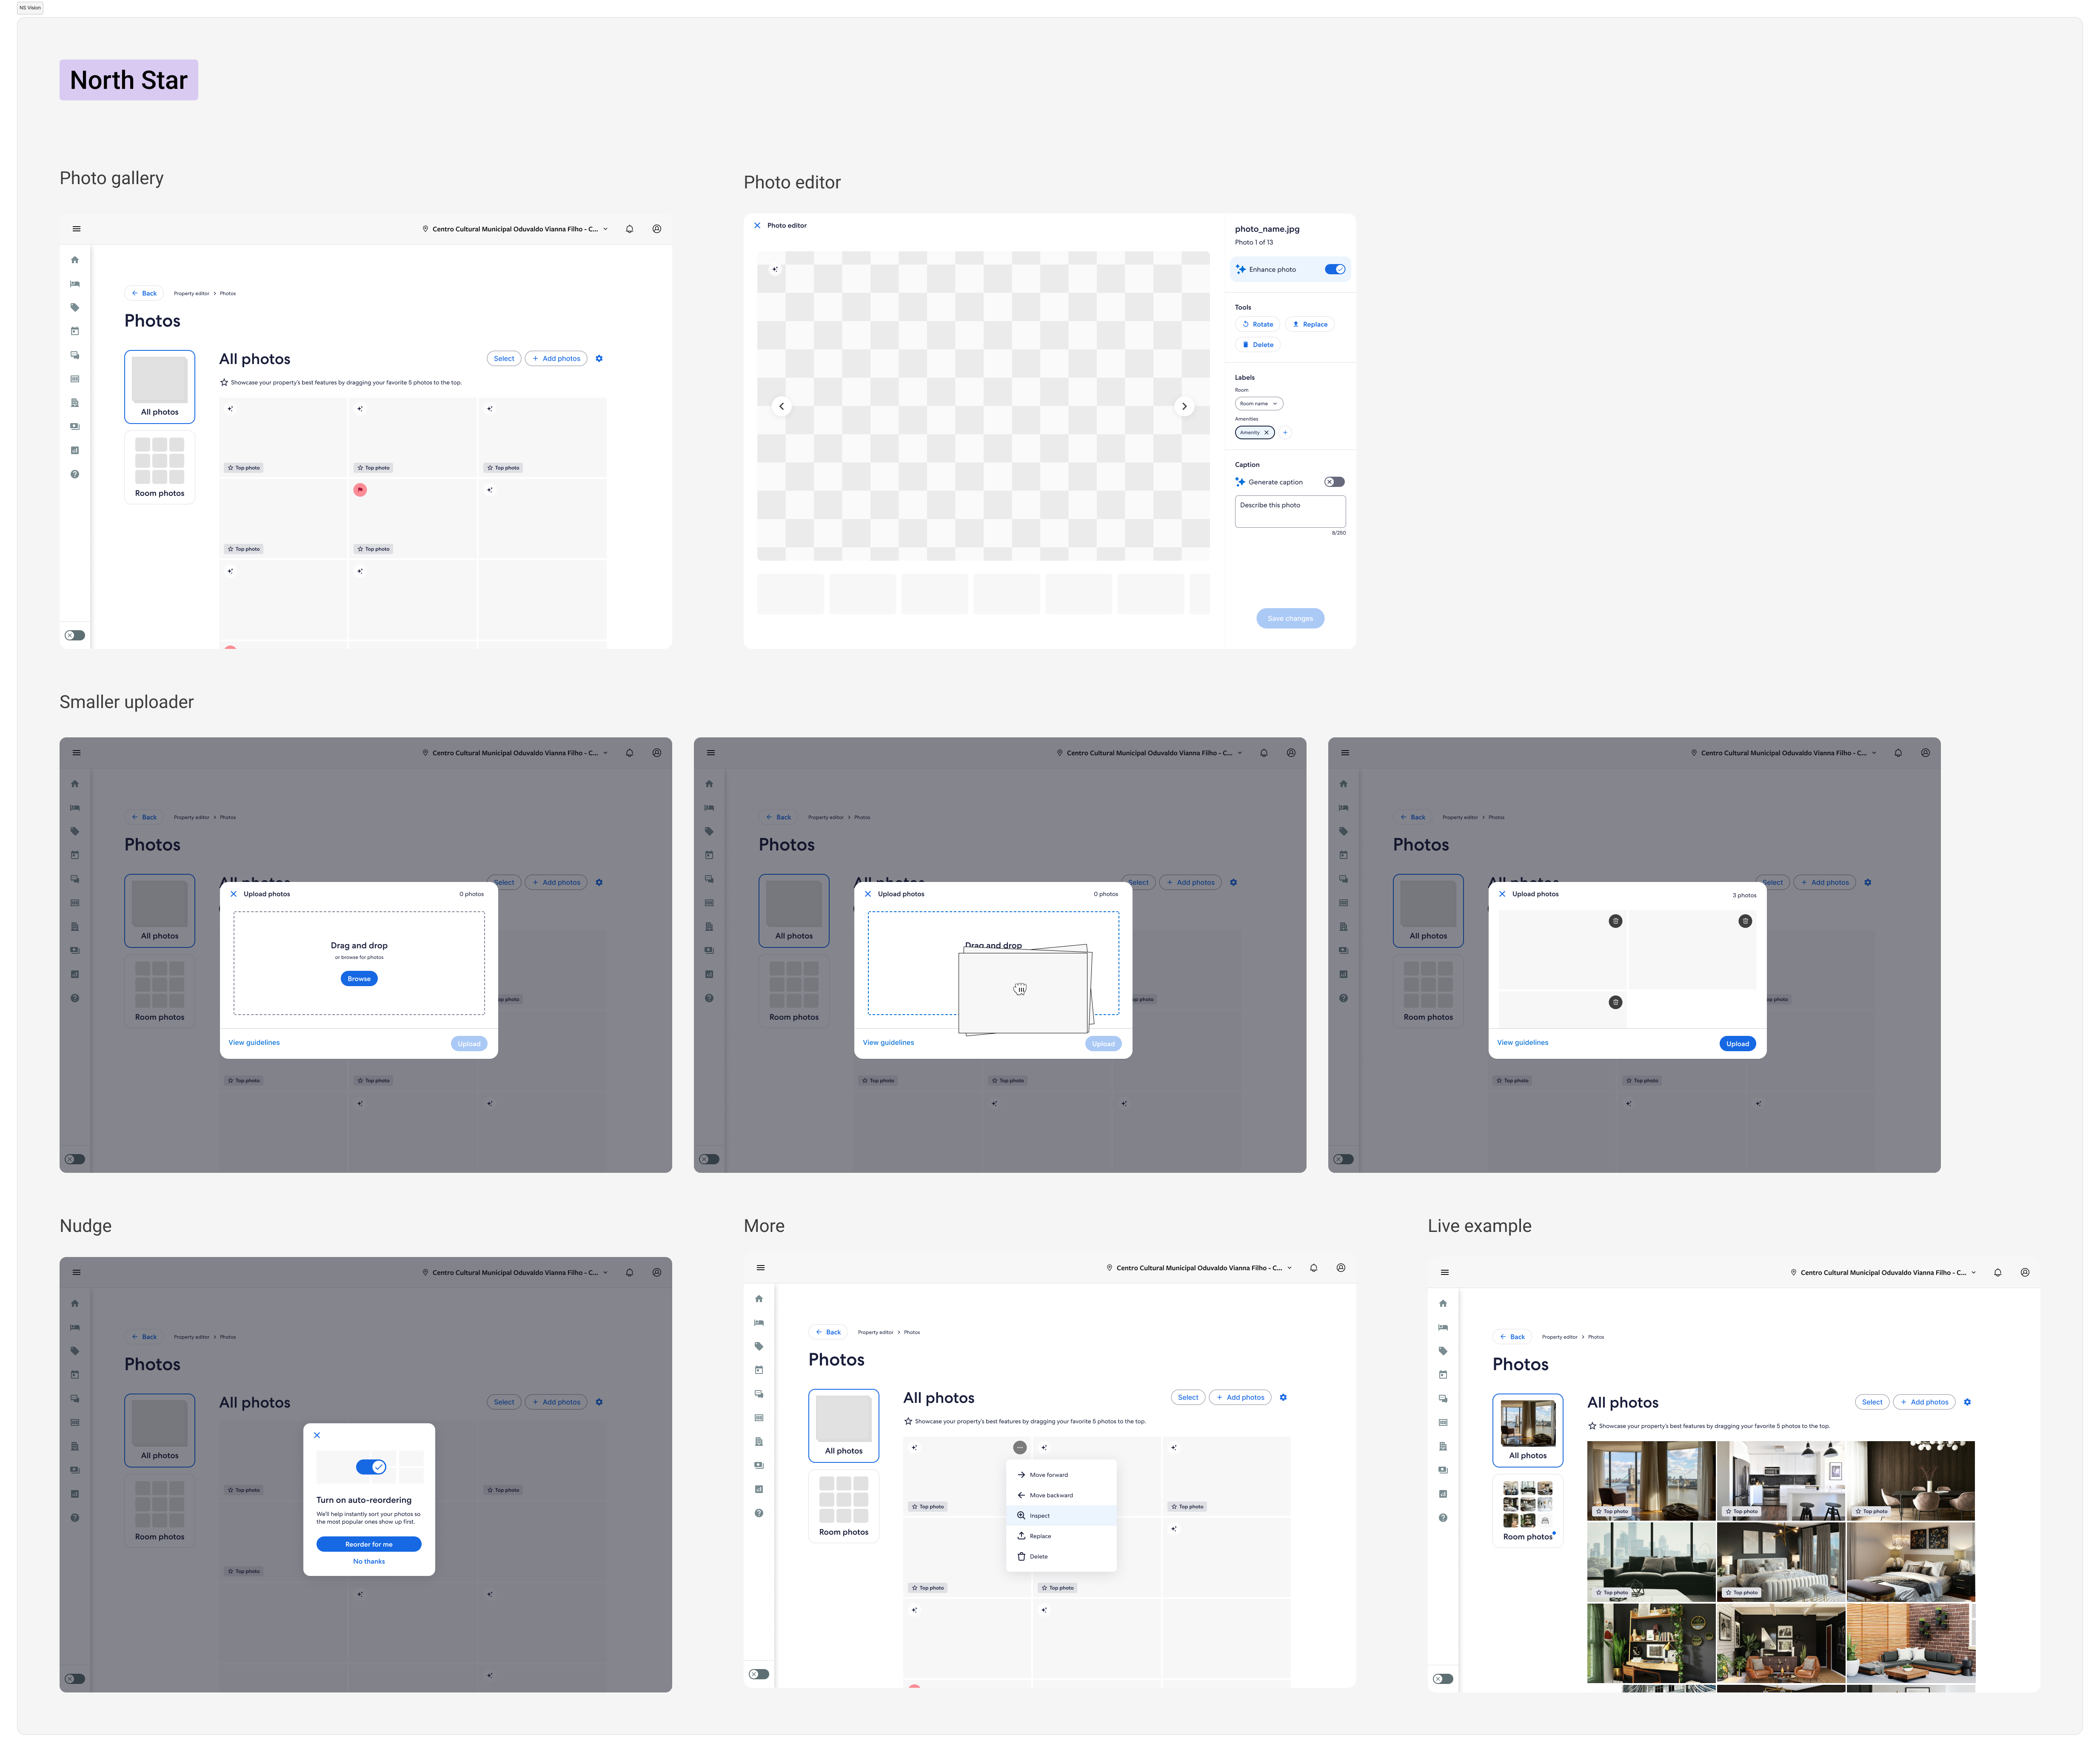Image resolution: width=2100 pixels, height=1752 pixels.
Task: Choose Inspect from the photo context menu
Action: [1039, 1516]
